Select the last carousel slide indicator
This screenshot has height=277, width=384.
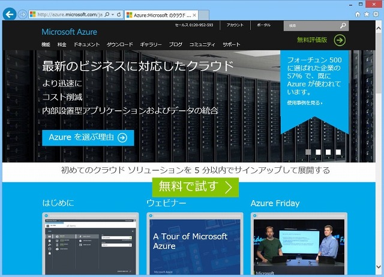(x=338, y=152)
